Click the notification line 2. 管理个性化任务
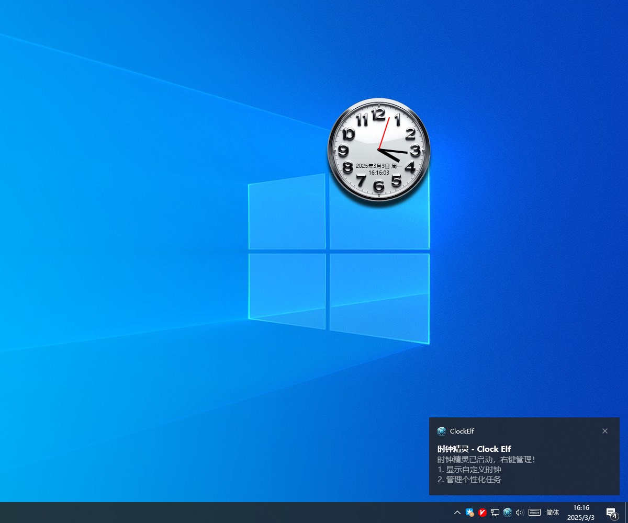The height and width of the screenshot is (523, 628). (469, 479)
